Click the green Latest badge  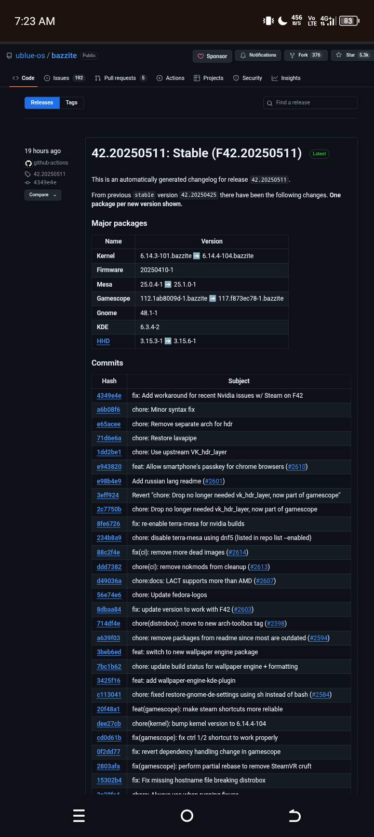coord(319,154)
